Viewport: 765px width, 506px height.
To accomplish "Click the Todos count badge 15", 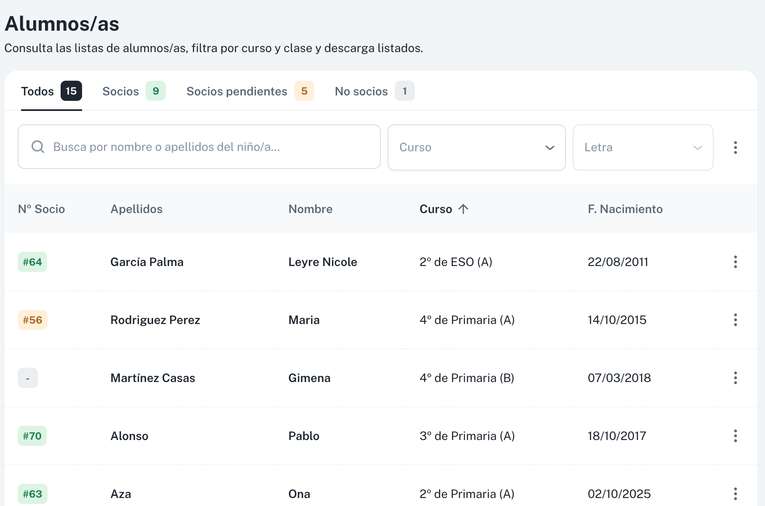I will tap(71, 91).
